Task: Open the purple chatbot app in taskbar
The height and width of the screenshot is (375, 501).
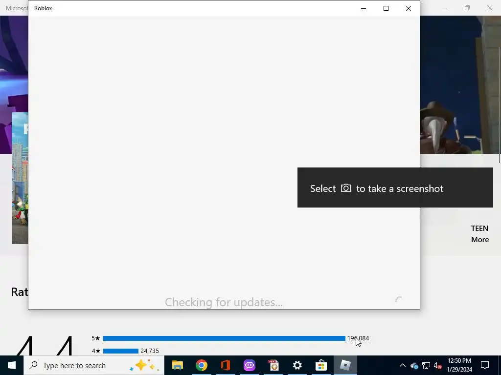Action: tap(249, 365)
